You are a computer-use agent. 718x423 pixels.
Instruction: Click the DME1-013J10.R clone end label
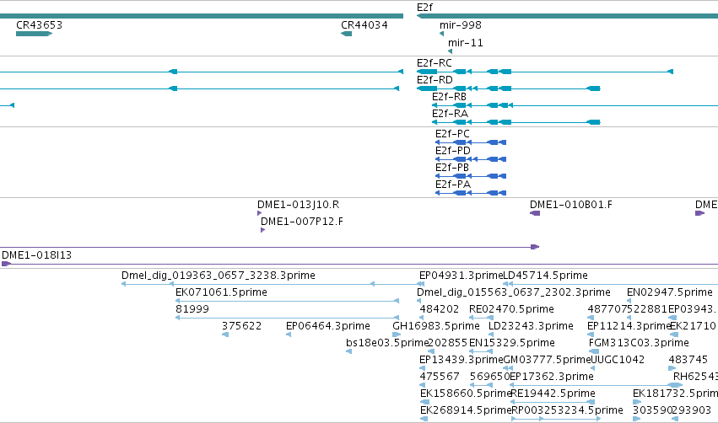pyautogui.click(x=298, y=205)
